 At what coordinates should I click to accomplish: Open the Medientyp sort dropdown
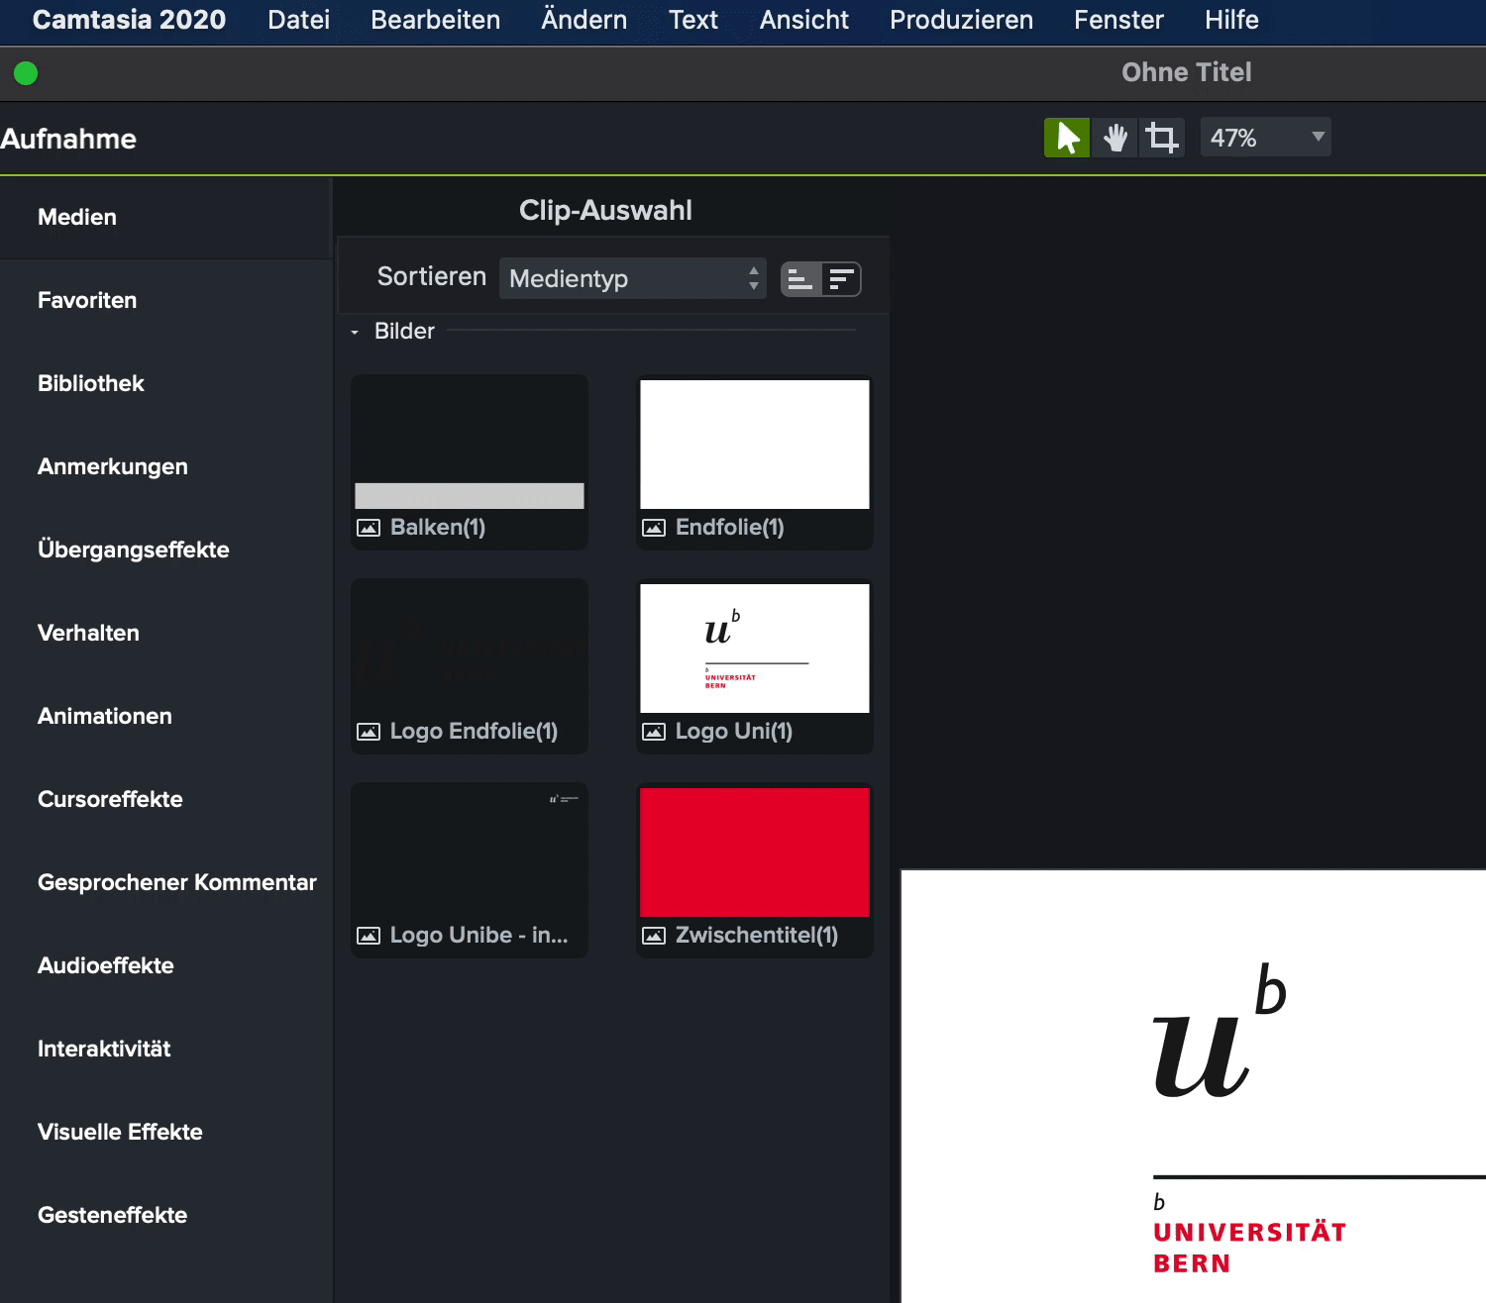(632, 279)
